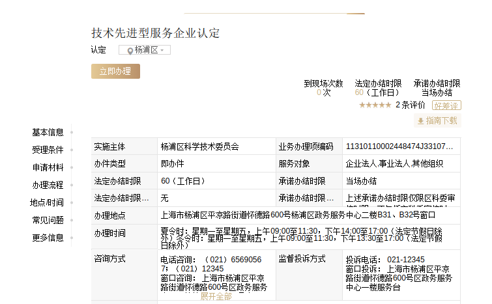
Task: Download the guide via 指南下载
Action: [x=438, y=120]
